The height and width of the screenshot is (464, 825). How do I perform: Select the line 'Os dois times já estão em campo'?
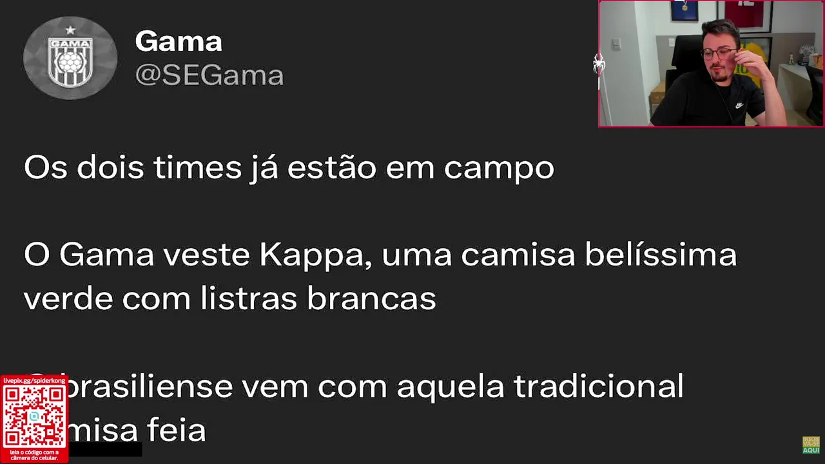(289, 168)
